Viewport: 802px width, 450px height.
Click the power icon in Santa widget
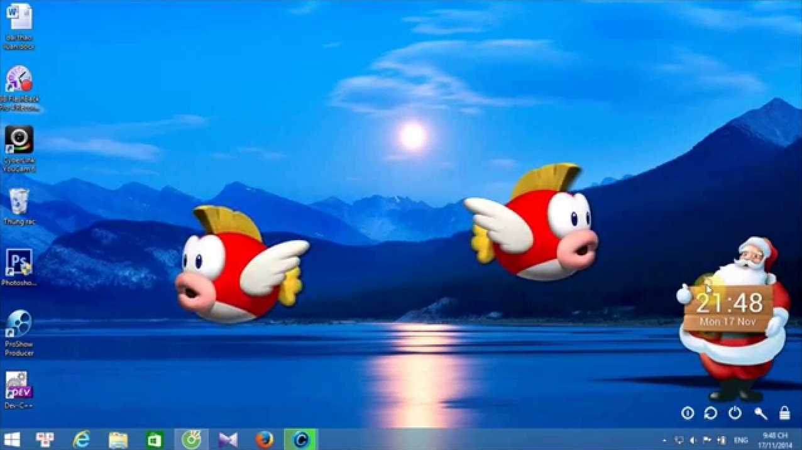735,413
